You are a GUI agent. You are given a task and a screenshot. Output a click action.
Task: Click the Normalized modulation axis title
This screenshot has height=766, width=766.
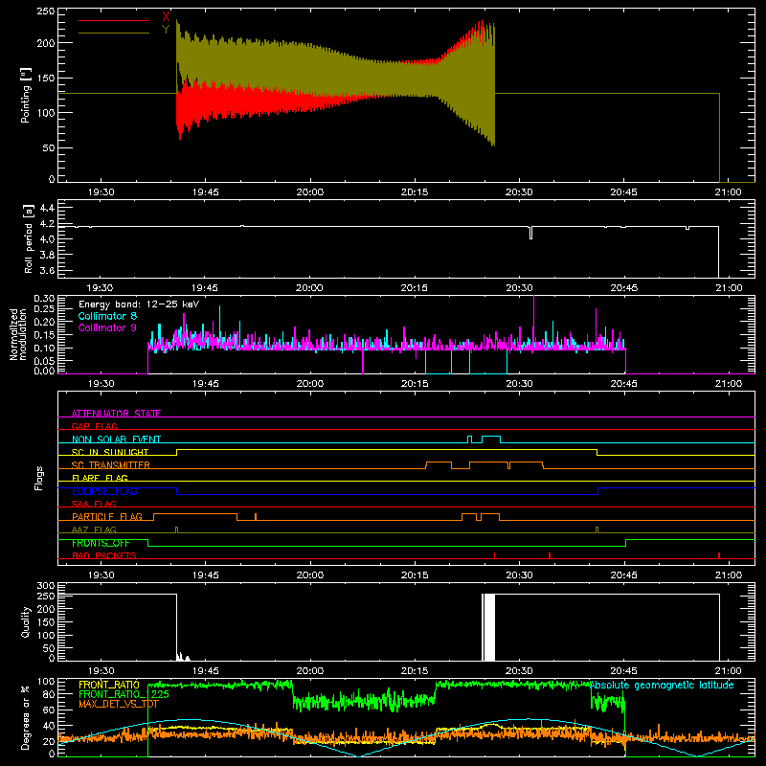coord(18,334)
